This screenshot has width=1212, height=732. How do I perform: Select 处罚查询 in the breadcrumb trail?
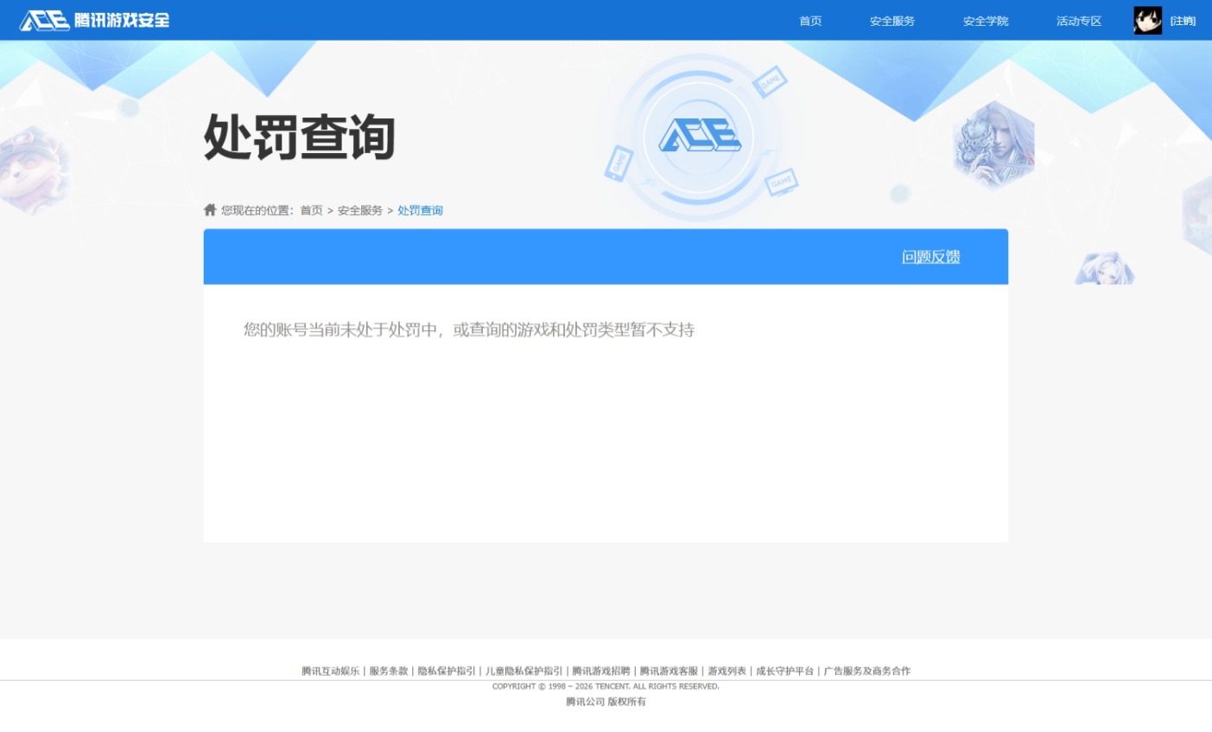(420, 210)
